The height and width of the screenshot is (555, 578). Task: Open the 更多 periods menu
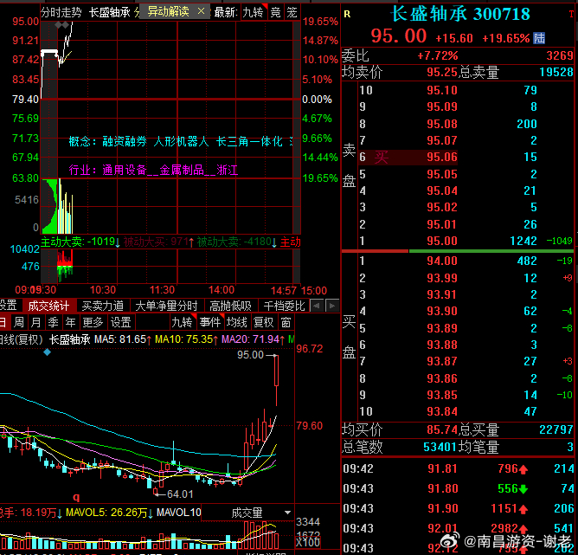coord(93,322)
